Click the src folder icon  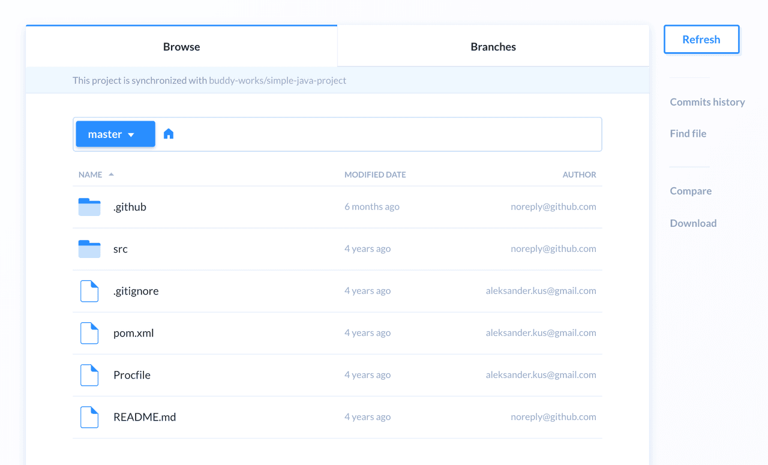89,248
